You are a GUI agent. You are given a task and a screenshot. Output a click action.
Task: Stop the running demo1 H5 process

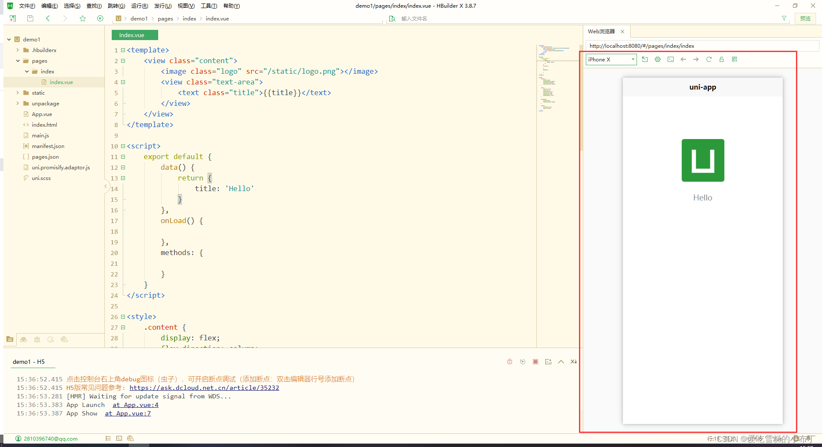pos(535,362)
